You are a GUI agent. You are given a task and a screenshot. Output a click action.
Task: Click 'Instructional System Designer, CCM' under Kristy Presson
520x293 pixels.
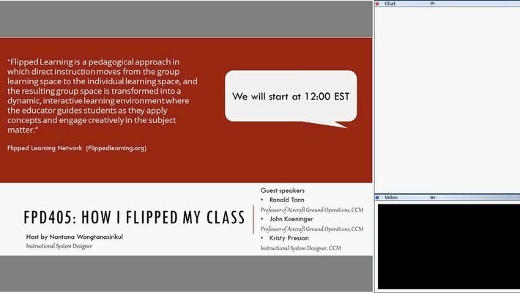pos(300,248)
